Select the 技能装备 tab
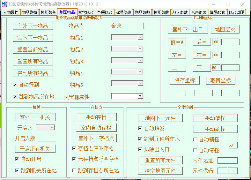This screenshot has height=180, width=251. point(48,12)
